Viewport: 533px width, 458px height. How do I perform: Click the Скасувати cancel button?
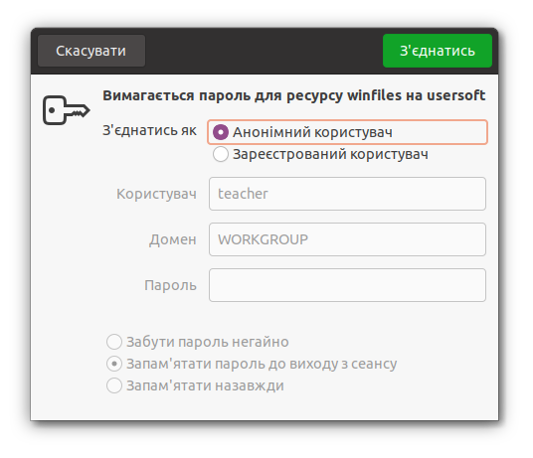click(x=91, y=51)
